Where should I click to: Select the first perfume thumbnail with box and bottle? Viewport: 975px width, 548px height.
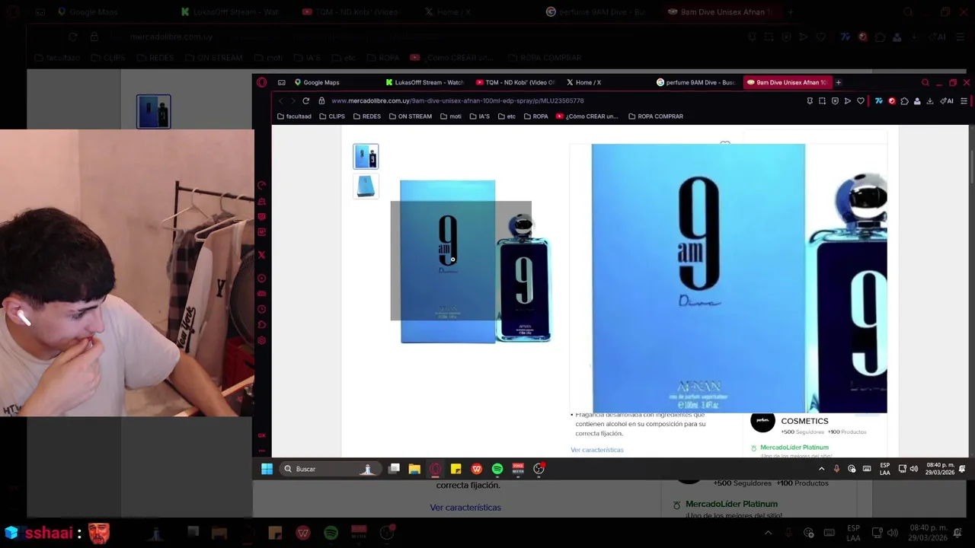[366, 156]
